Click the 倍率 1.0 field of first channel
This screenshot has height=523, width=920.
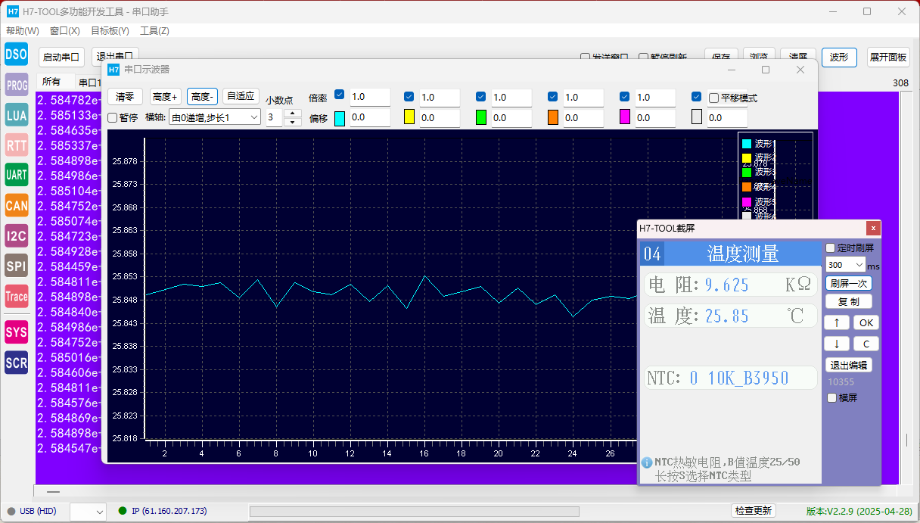[x=370, y=97]
